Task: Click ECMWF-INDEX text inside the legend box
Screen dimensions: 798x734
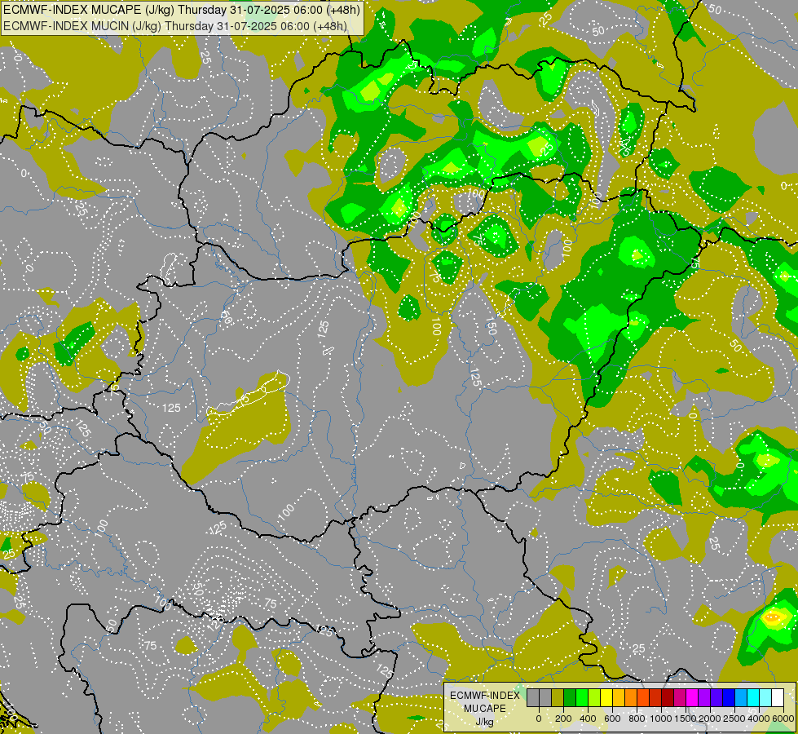Action: pyautogui.click(x=485, y=696)
